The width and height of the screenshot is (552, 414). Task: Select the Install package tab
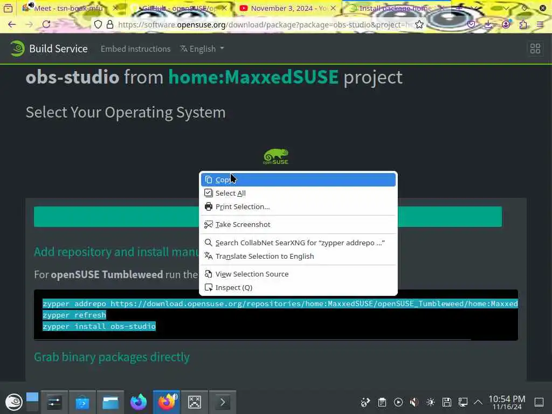[x=395, y=8]
